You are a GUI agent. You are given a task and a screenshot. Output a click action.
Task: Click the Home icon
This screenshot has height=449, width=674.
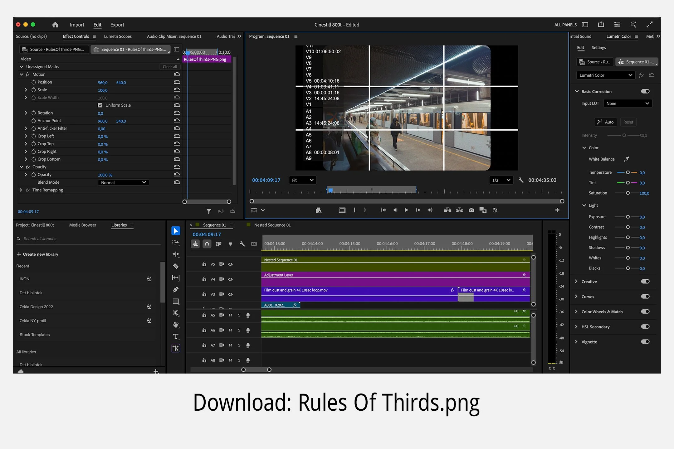click(55, 25)
